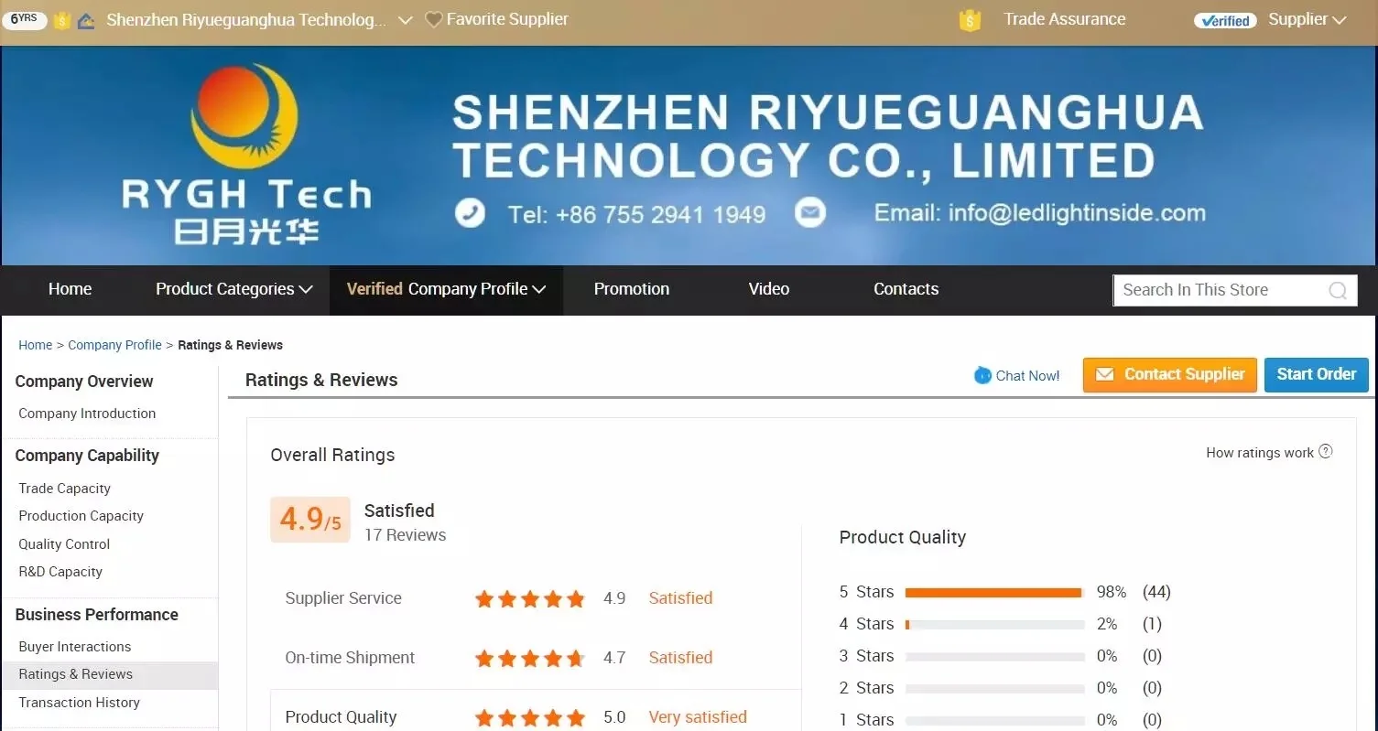Click the heart icon beside Favorite Supplier

pyautogui.click(x=434, y=19)
